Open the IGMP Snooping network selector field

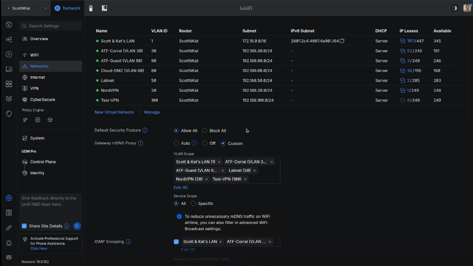click(x=277, y=242)
